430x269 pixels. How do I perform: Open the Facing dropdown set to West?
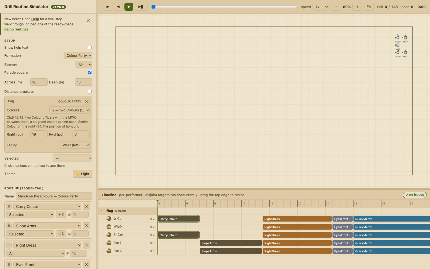tap(75, 145)
